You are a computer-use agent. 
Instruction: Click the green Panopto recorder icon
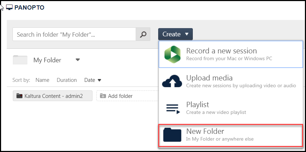pos(172,54)
